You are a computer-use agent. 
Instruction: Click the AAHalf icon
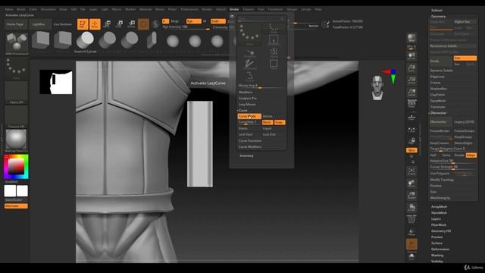coord(411,93)
